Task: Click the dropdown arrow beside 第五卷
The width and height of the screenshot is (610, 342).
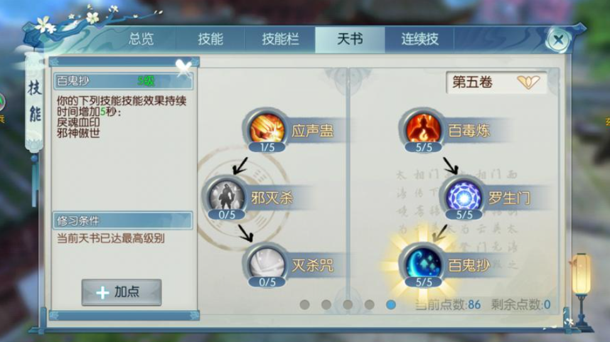Action: [x=528, y=82]
